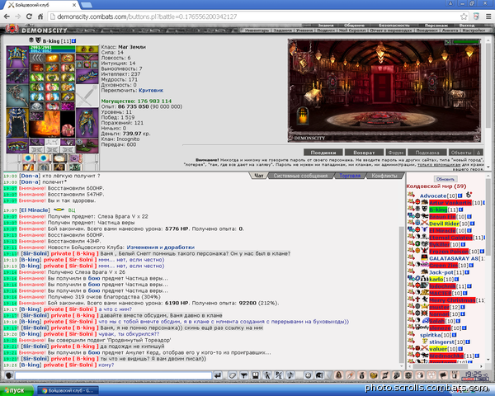This screenshot has width=495, height=396.
Task: Click the empty crossed-swords weapon slot
Action: point(87,95)
